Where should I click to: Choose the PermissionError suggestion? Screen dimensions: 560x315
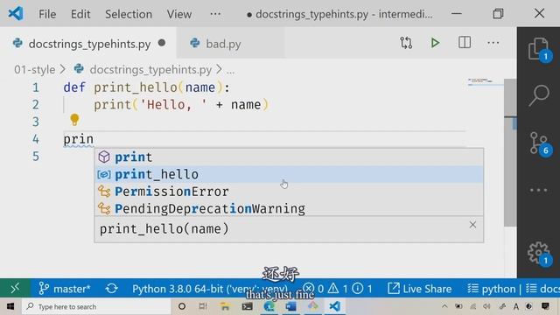[289, 192]
